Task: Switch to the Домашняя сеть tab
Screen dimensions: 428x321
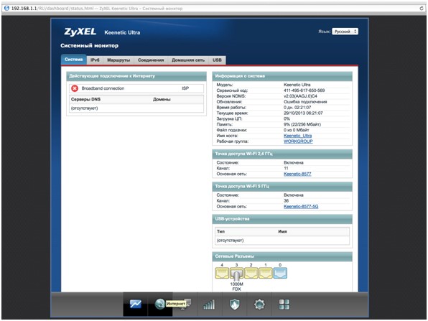Action: [188, 60]
